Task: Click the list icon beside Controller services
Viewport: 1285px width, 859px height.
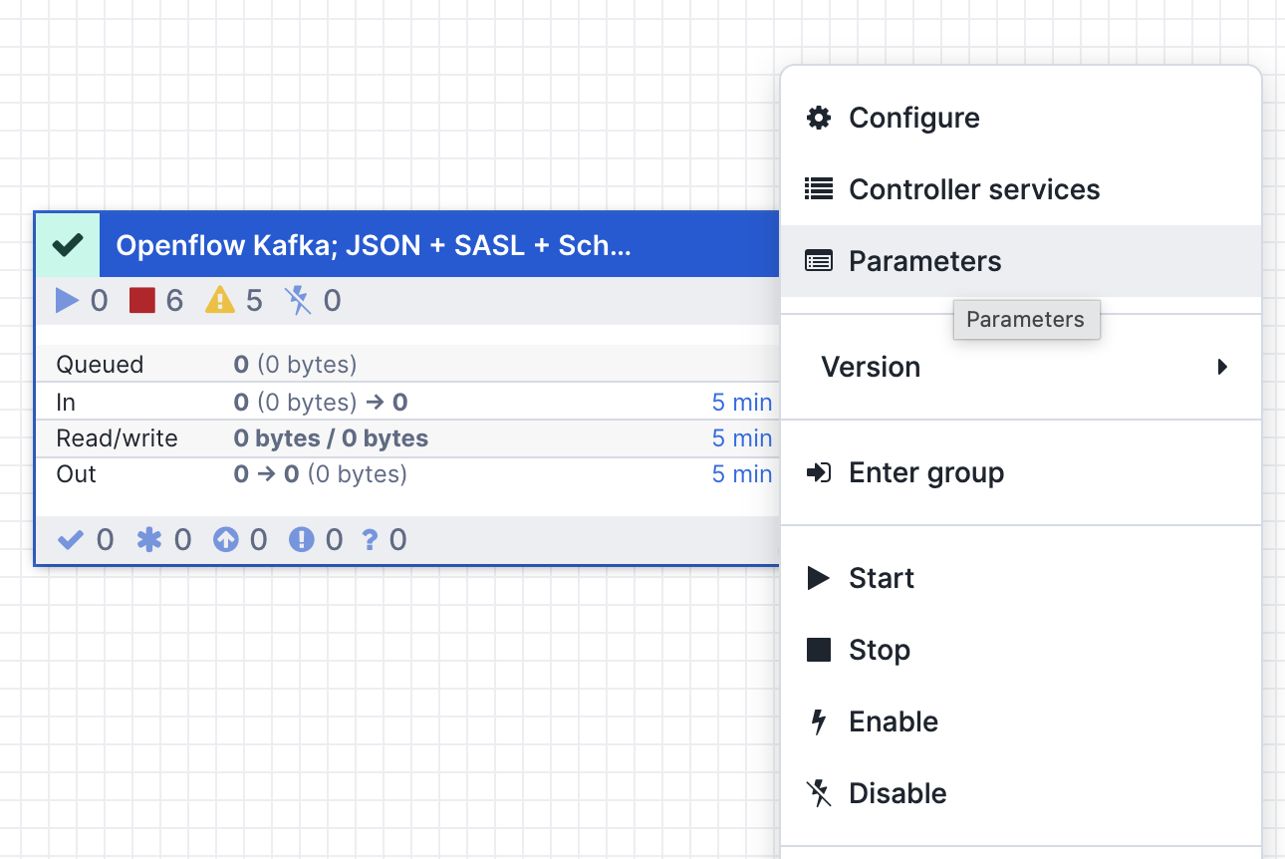Action: point(819,189)
